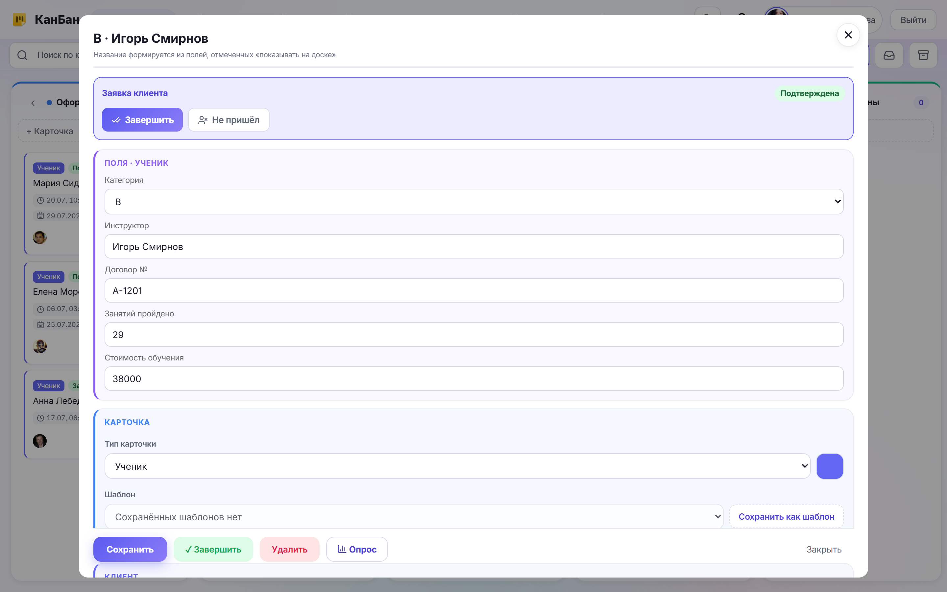This screenshot has height=592, width=947.
Task: Mark client as Не пришёл
Action: 229,120
